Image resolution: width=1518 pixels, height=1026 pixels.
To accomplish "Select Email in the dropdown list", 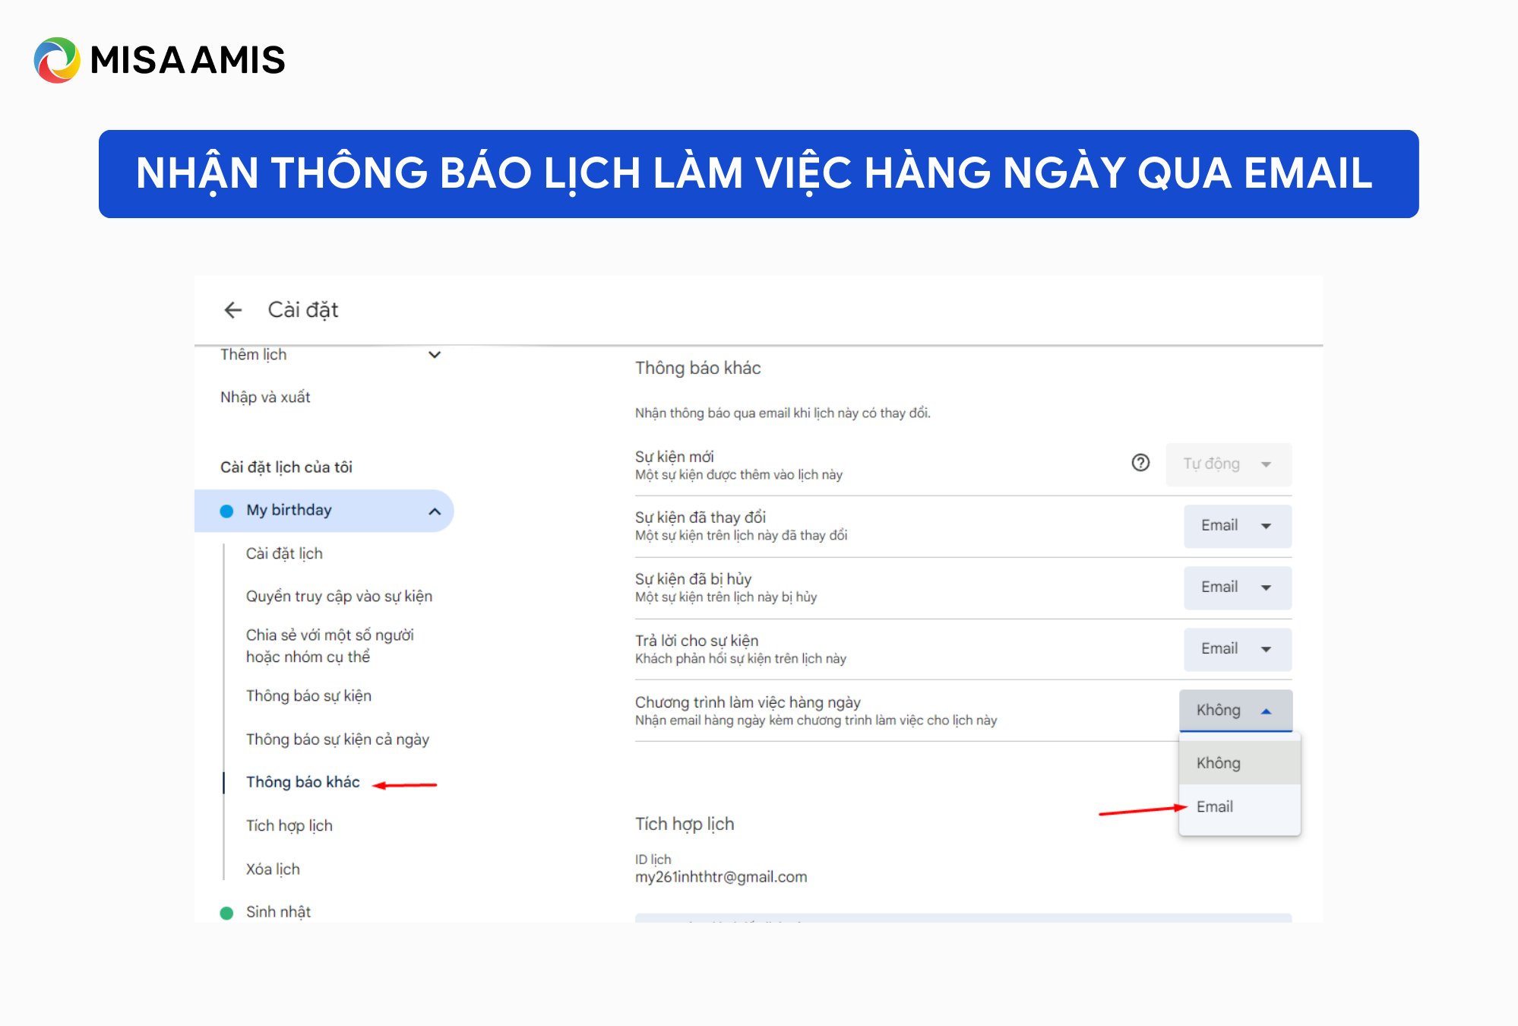I will (1240, 807).
